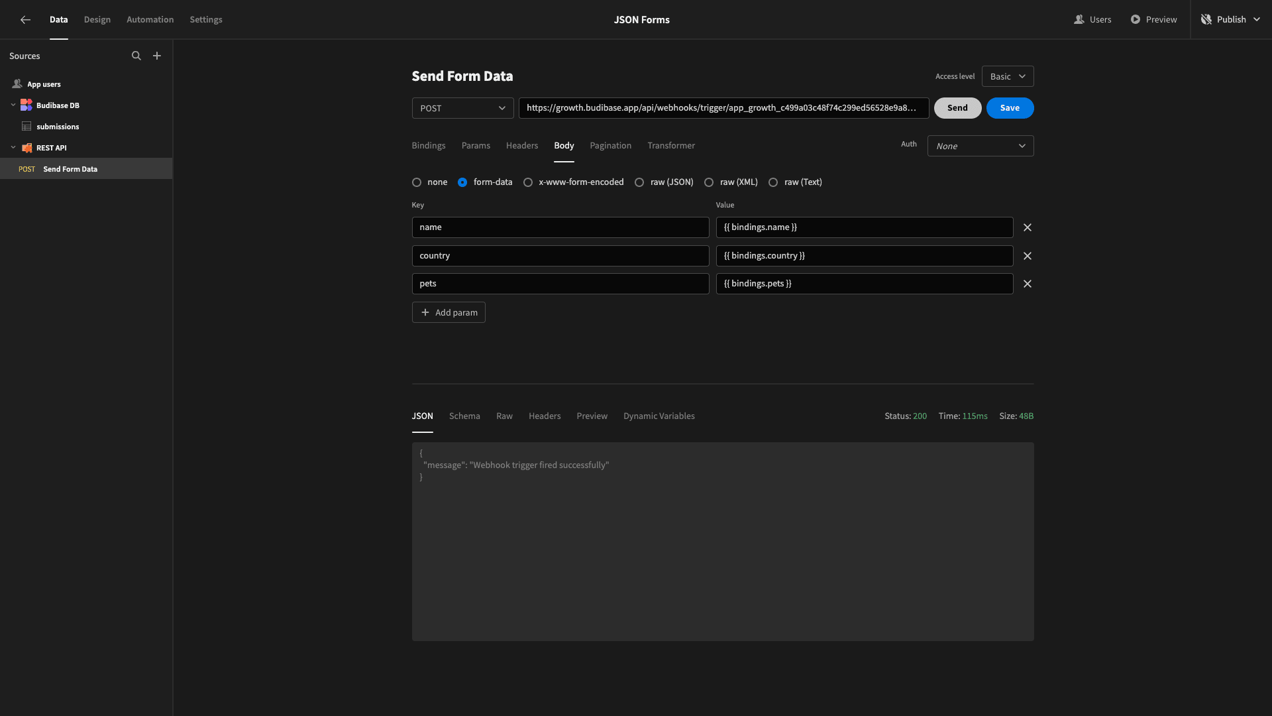Switch to the Transformer tab
The width and height of the screenshot is (1272, 716).
tap(671, 146)
